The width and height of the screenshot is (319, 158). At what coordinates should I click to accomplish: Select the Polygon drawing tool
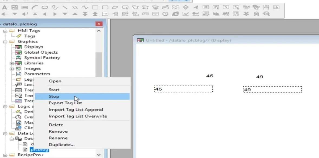(75, 8)
